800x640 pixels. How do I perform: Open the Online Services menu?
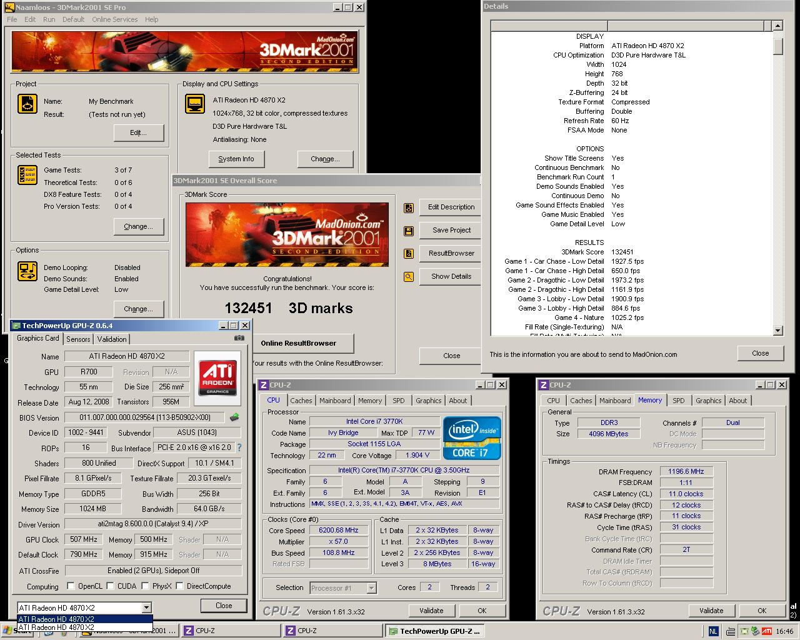point(115,19)
